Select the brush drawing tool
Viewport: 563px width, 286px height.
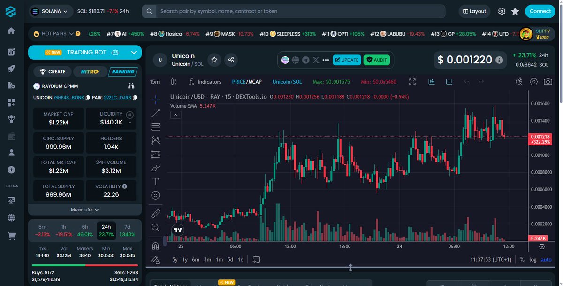156,168
